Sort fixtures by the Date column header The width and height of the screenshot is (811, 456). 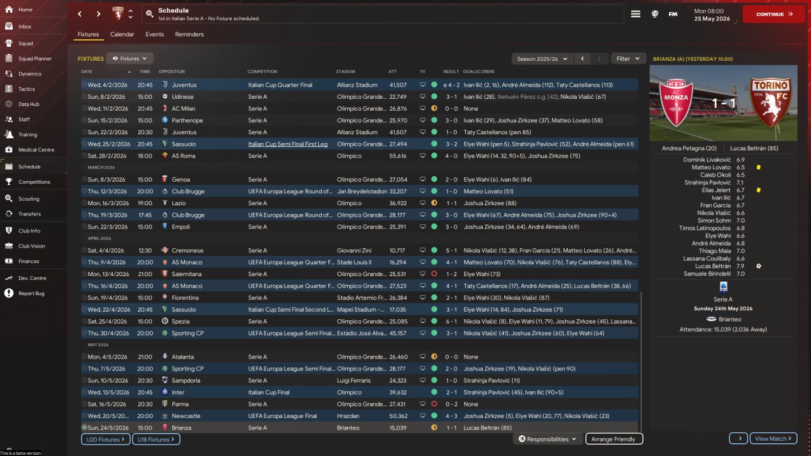coord(87,72)
